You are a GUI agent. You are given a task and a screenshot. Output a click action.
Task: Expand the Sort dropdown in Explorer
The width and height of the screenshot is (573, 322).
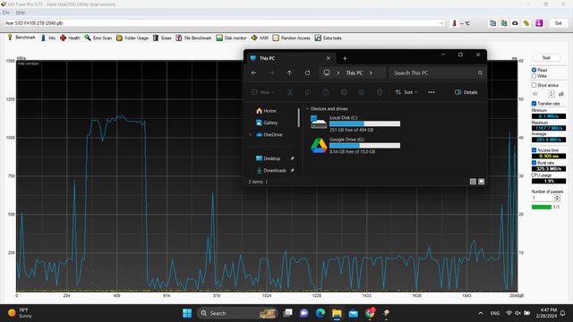406,92
